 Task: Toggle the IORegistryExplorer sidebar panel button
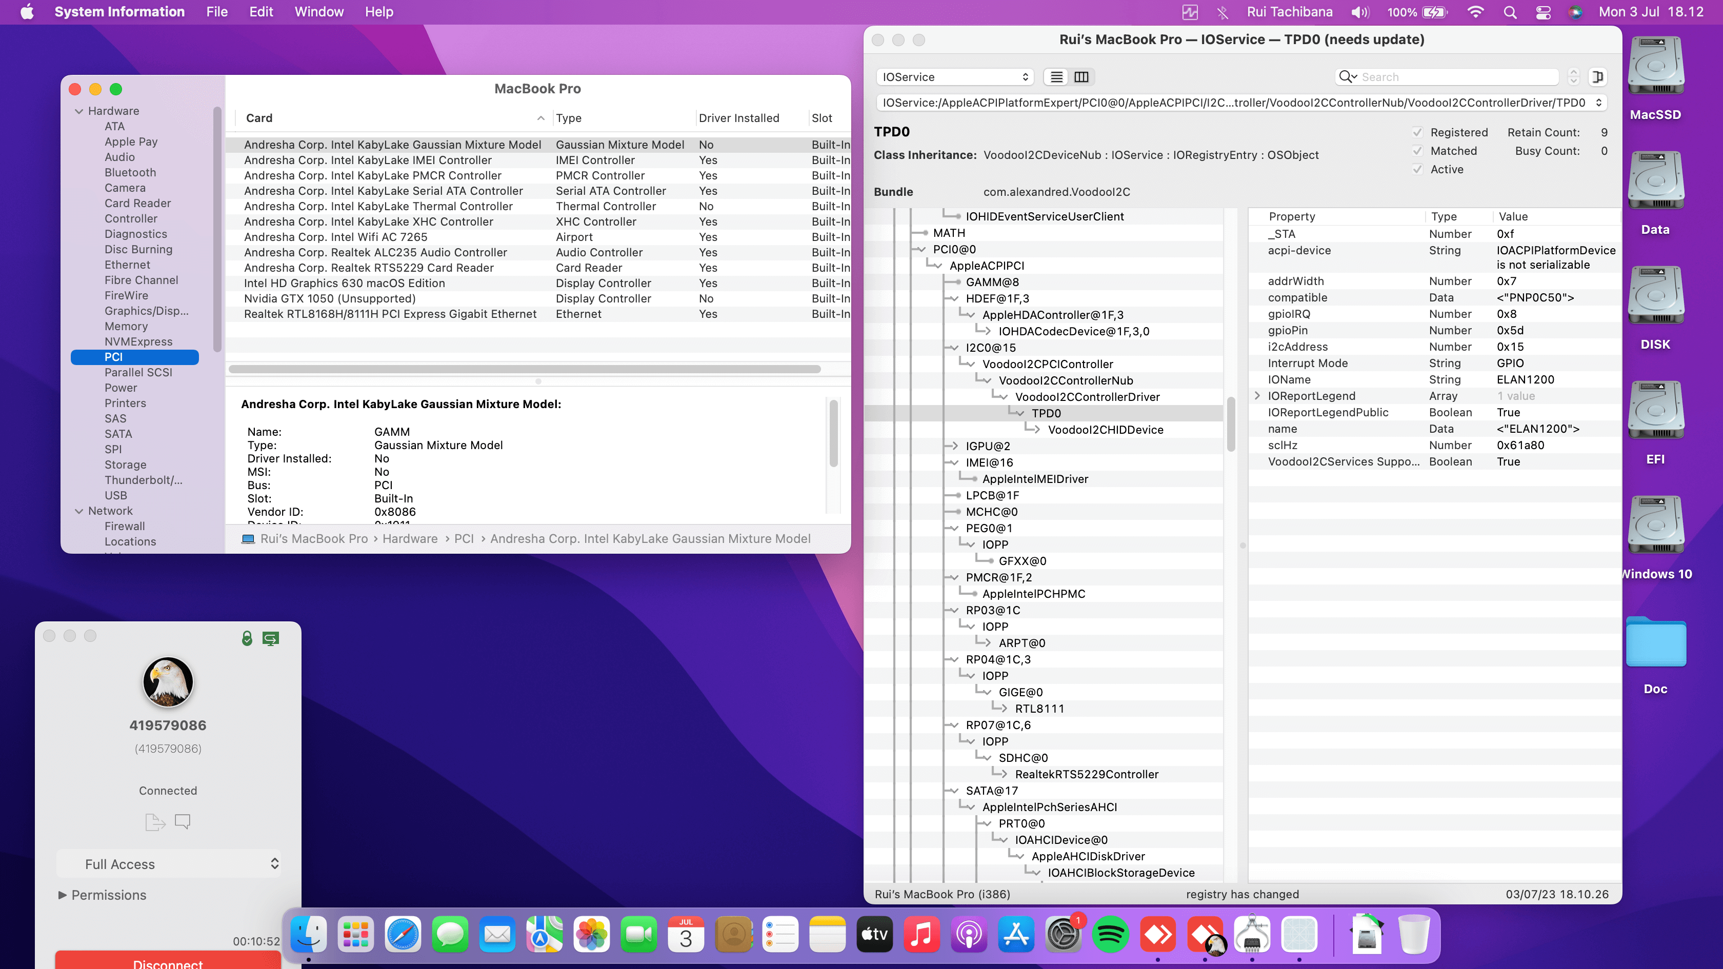(x=1598, y=77)
